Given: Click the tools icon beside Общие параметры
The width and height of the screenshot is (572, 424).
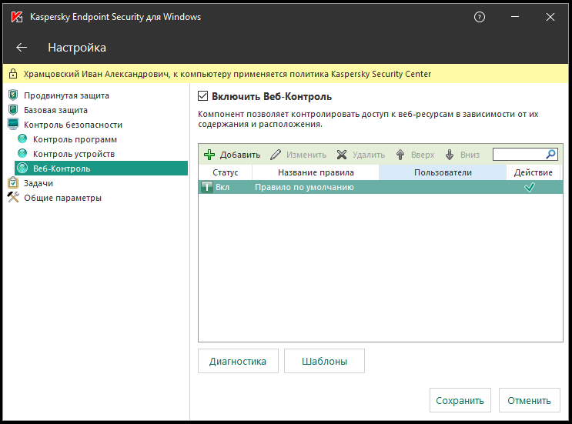Looking at the screenshot, I should [13, 198].
